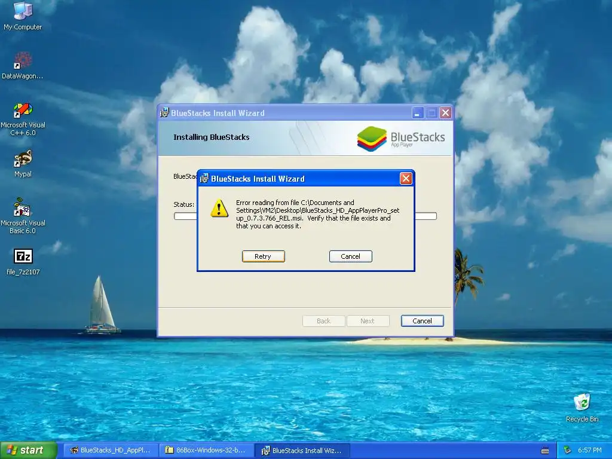The height and width of the screenshot is (459, 612).
Task: Select the Microsoft Visual Basic 6.0 shortcut
Action: [23, 216]
